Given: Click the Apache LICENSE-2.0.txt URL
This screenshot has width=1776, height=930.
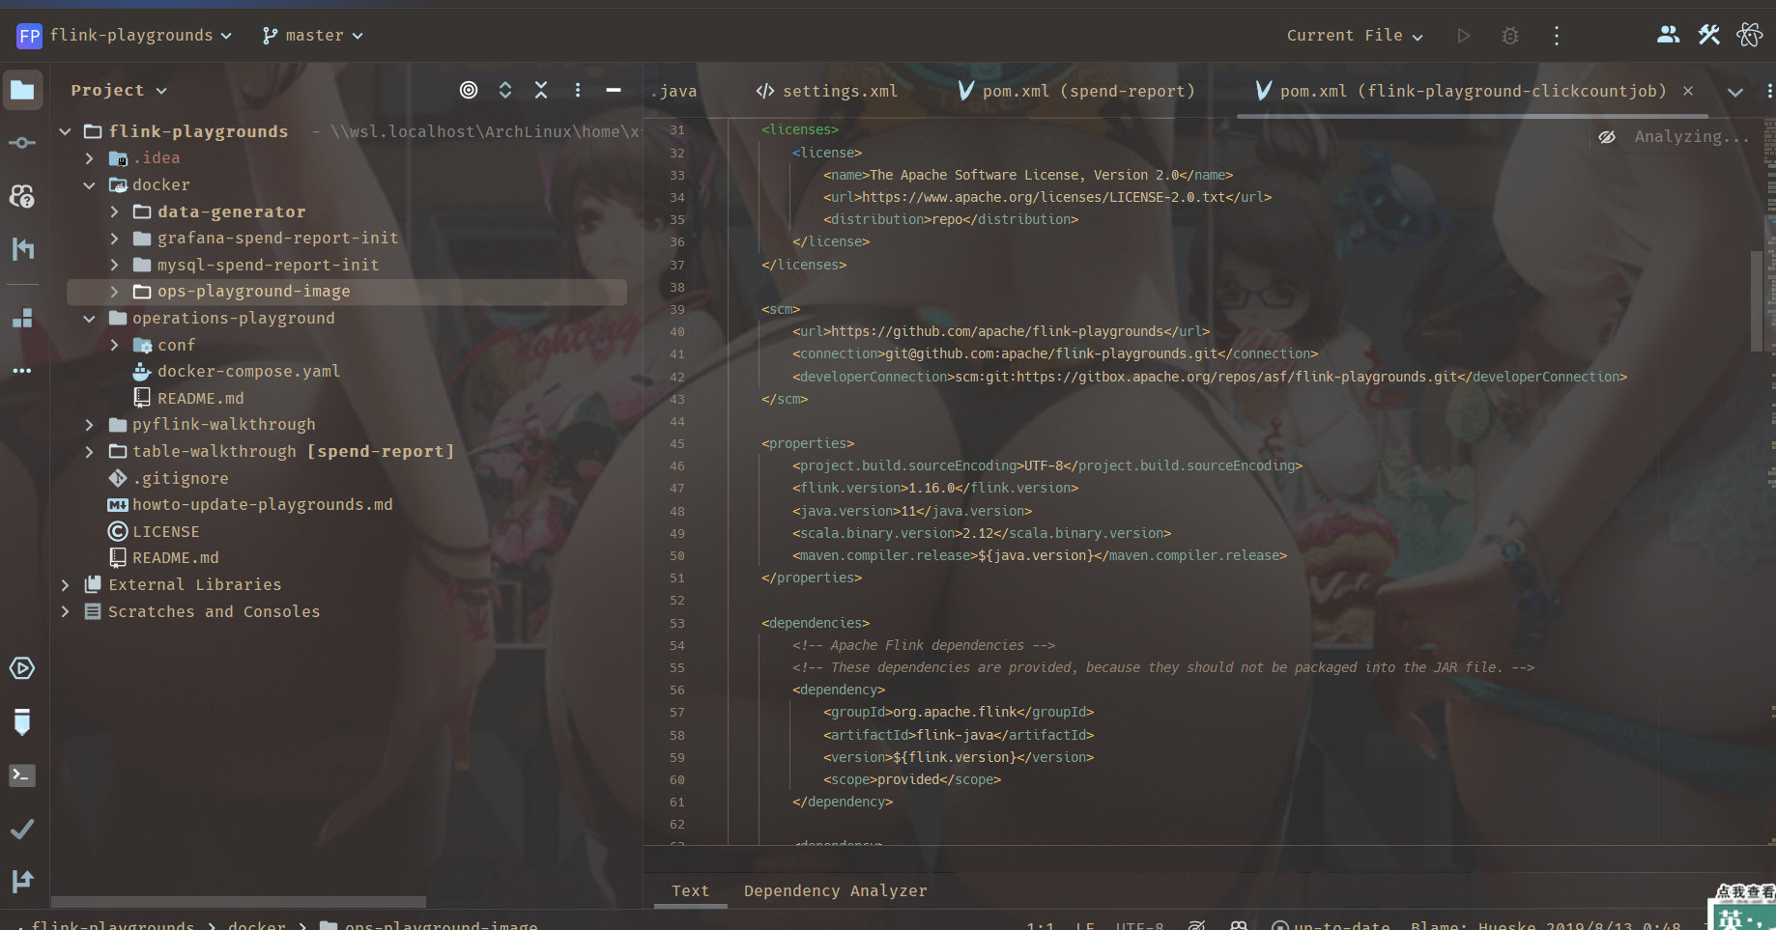Looking at the screenshot, I should click(1044, 197).
